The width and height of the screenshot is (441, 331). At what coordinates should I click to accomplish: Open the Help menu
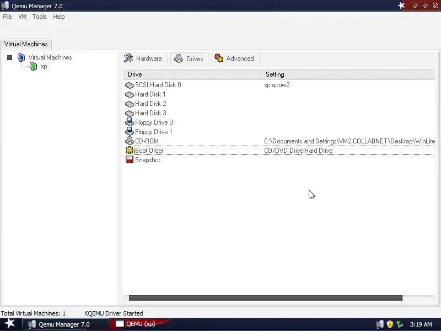59,17
